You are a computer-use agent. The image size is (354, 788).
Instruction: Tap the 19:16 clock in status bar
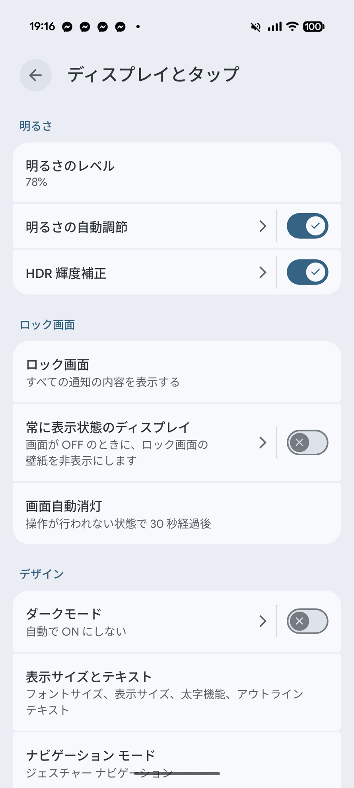(42, 27)
